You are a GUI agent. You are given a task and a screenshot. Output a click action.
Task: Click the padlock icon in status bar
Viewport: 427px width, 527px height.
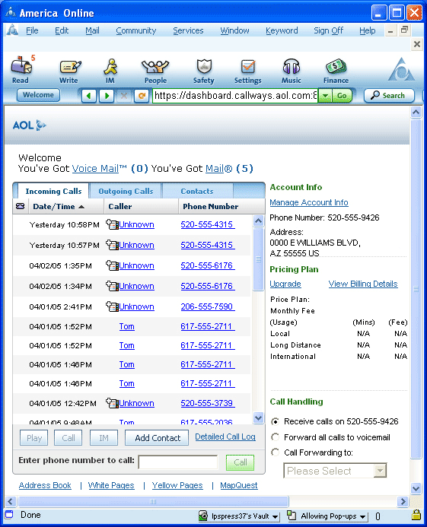point(416,515)
